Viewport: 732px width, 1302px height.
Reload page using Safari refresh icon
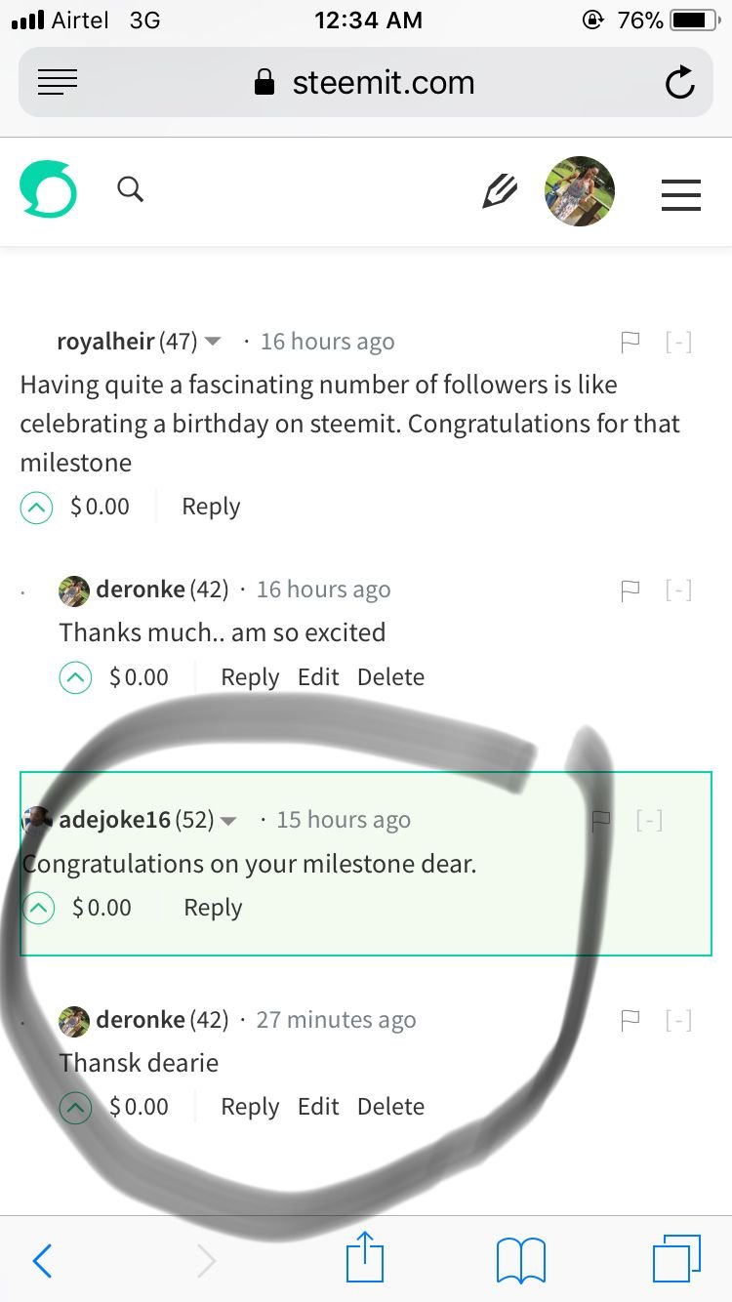coord(679,84)
